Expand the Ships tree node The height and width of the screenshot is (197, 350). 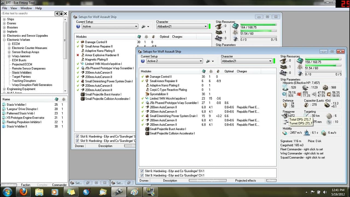coord(4,19)
